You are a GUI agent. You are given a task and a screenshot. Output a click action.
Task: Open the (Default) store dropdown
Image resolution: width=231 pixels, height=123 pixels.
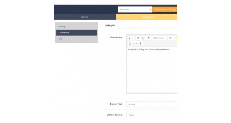pyautogui.click(x=135, y=9)
